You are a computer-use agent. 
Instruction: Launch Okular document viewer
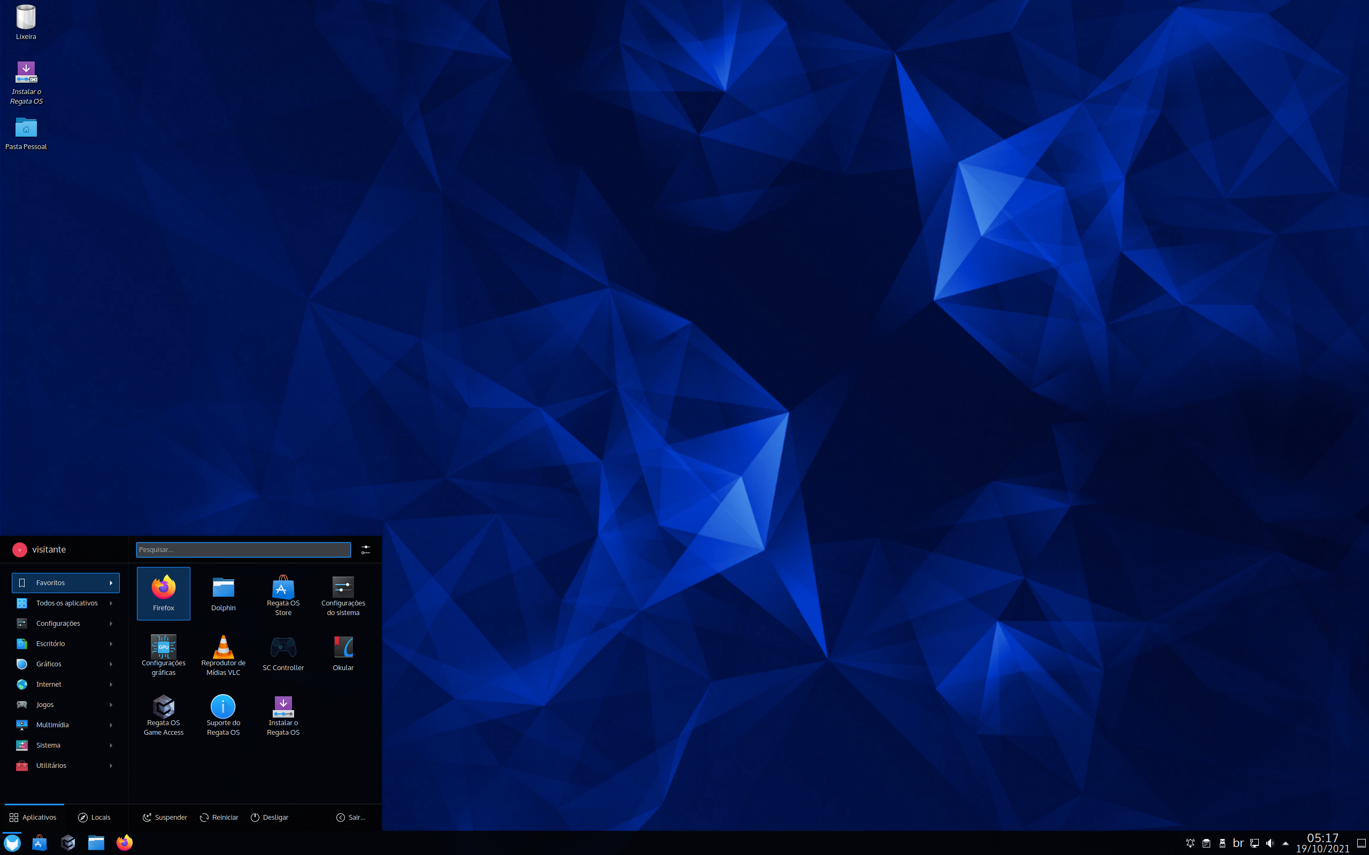[x=343, y=653]
